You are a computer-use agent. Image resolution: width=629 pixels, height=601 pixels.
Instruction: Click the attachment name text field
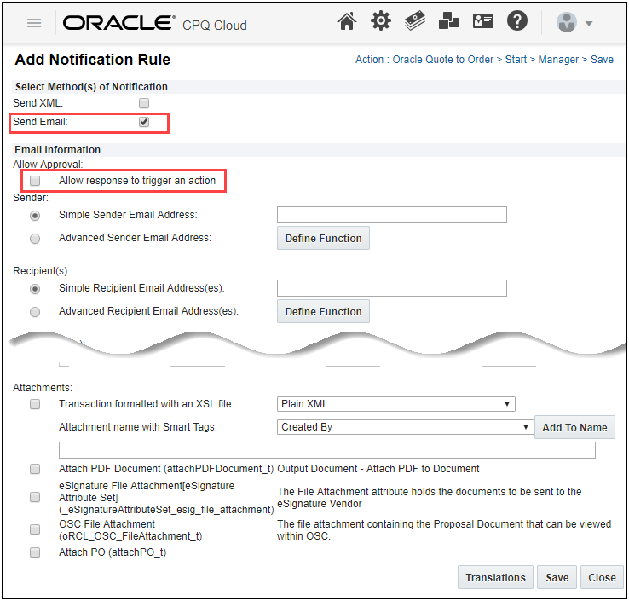pos(327,450)
